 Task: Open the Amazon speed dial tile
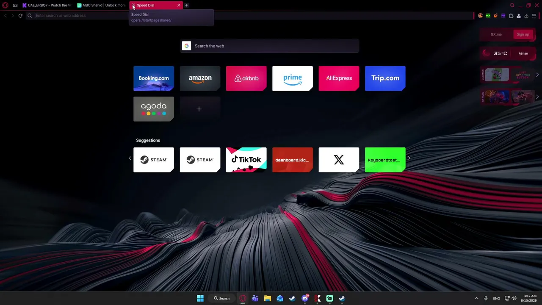(200, 78)
